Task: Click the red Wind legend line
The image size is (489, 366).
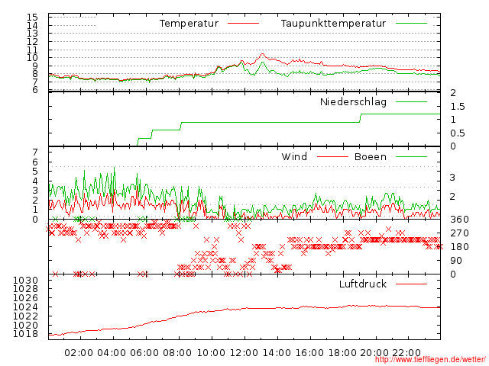Action: (332, 157)
